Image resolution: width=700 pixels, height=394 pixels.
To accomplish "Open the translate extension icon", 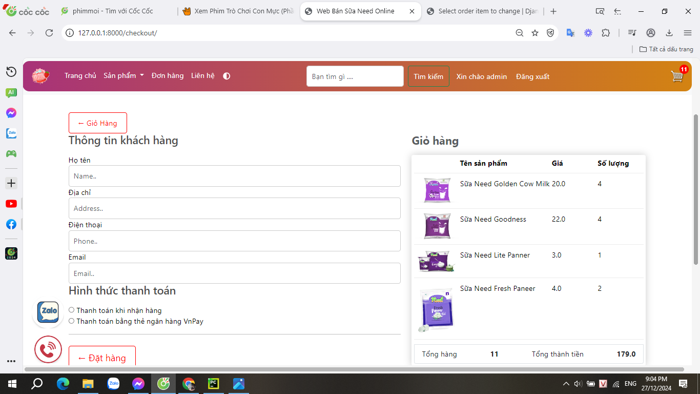I will [x=570, y=33].
